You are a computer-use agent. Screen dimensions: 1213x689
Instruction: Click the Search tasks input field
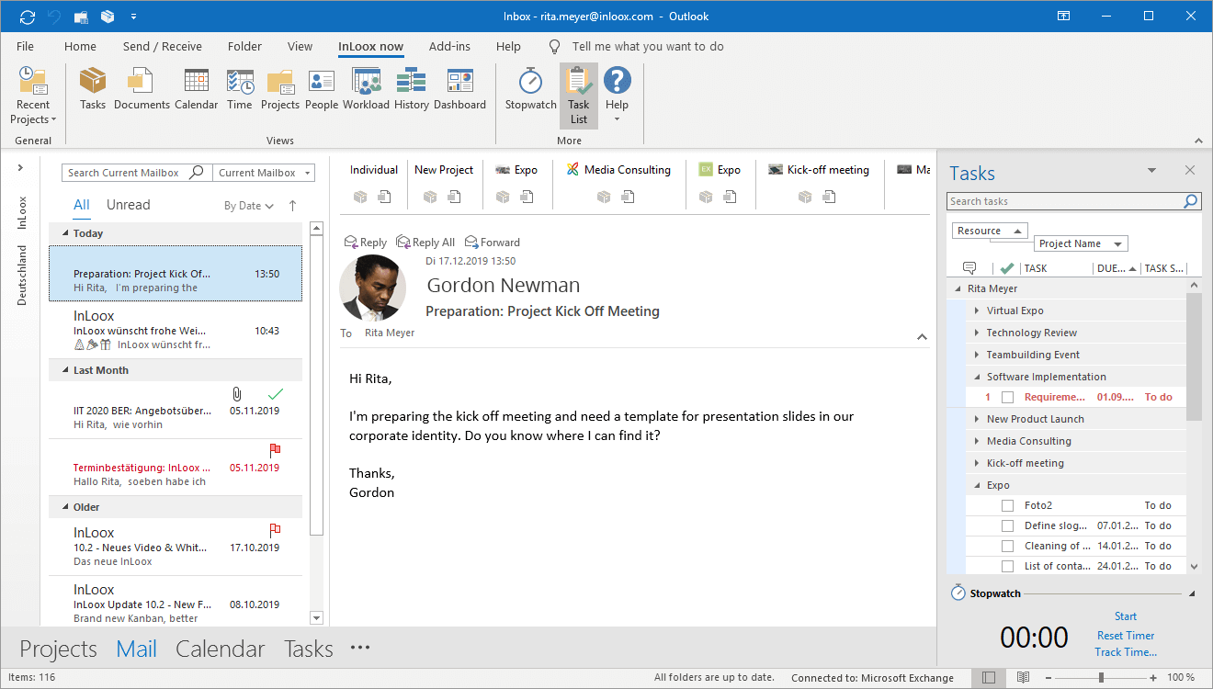(x=1064, y=201)
